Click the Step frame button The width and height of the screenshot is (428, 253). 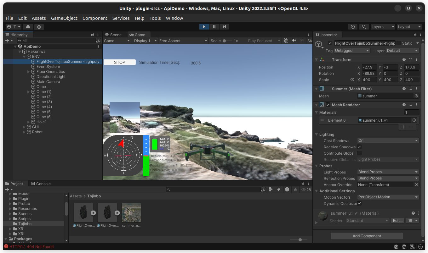coord(224,27)
